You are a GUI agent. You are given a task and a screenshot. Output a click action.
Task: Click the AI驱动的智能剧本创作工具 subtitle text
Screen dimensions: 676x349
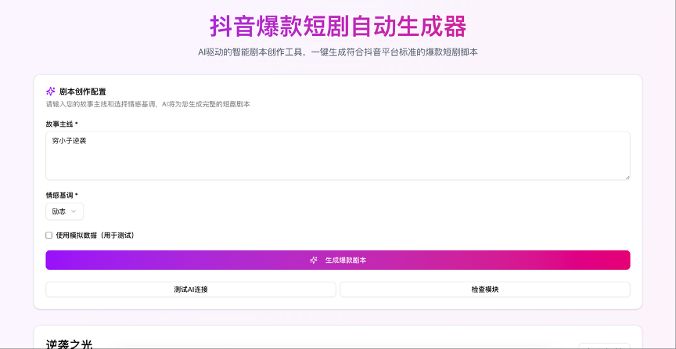click(x=338, y=52)
